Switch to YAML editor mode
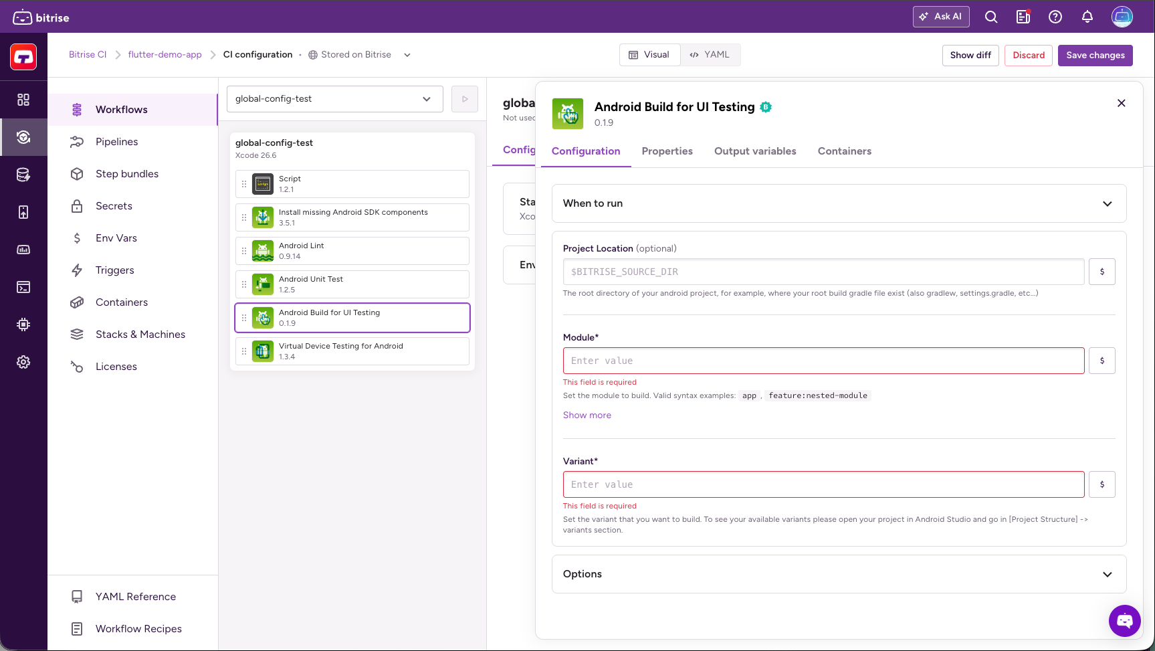Screen dimensions: 1155x651 pyautogui.click(x=710, y=55)
